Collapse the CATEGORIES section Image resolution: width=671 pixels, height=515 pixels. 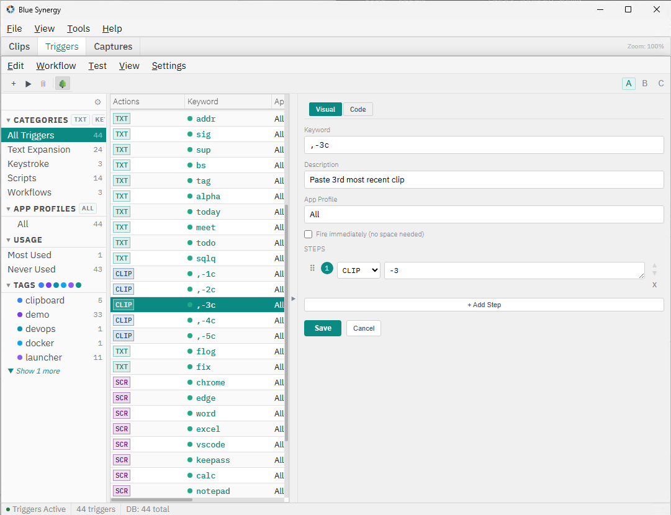8,120
